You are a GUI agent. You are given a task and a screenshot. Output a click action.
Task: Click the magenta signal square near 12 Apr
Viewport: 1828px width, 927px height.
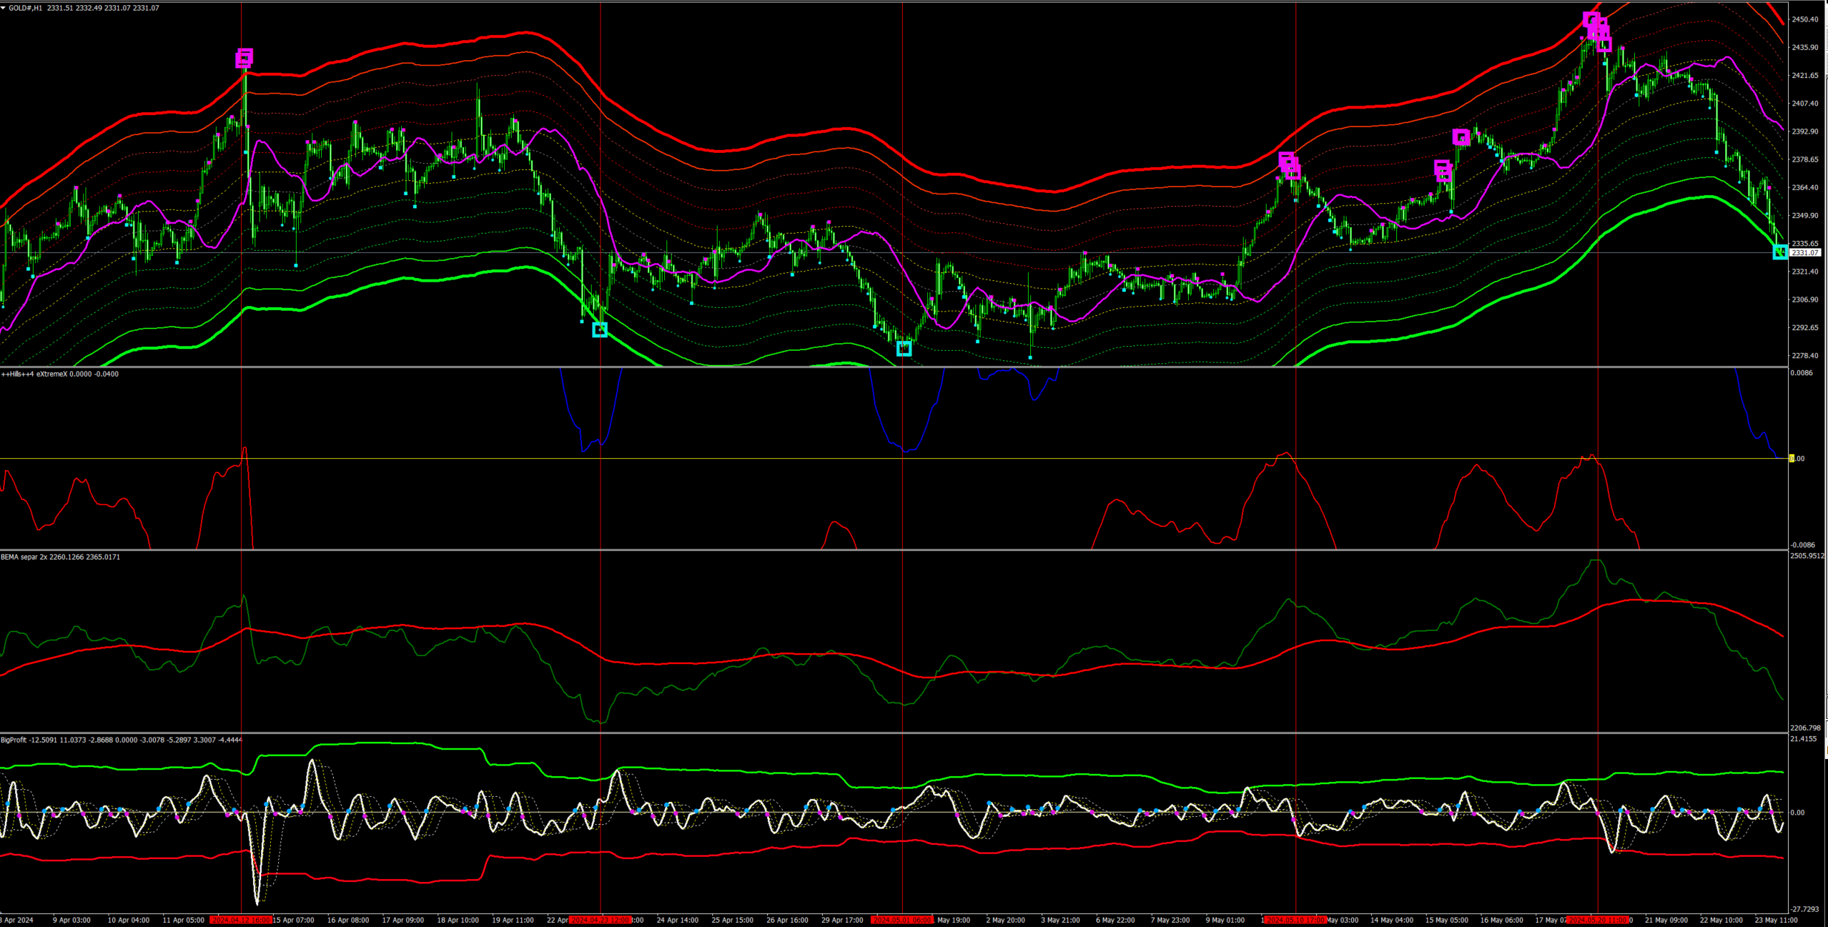[x=244, y=58]
